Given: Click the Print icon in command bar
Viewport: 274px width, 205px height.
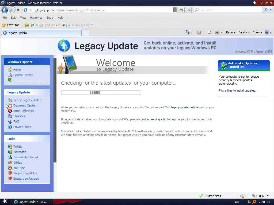Looking at the screenshot, I should tap(217, 32).
